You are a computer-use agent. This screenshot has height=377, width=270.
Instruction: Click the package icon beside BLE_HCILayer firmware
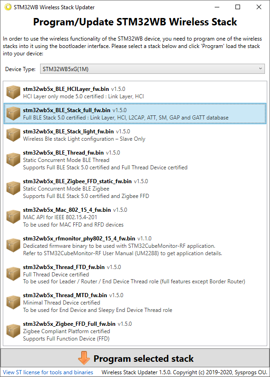[x=13, y=92]
